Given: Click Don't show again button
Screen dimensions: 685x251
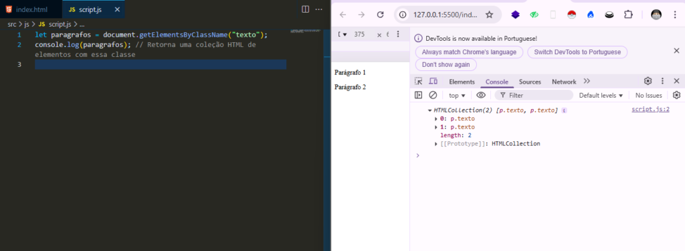Looking at the screenshot, I should point(446,65).
